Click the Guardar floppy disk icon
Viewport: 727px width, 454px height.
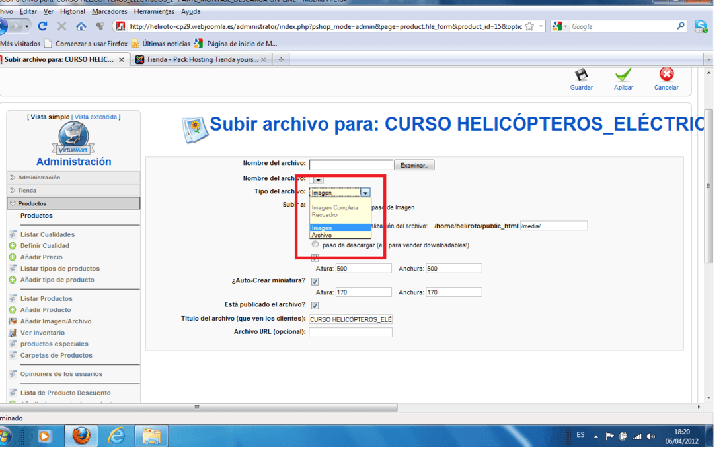coord(581,75)
